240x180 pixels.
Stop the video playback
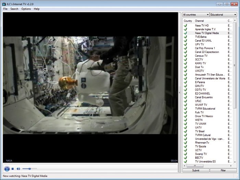tap(13, 169)
